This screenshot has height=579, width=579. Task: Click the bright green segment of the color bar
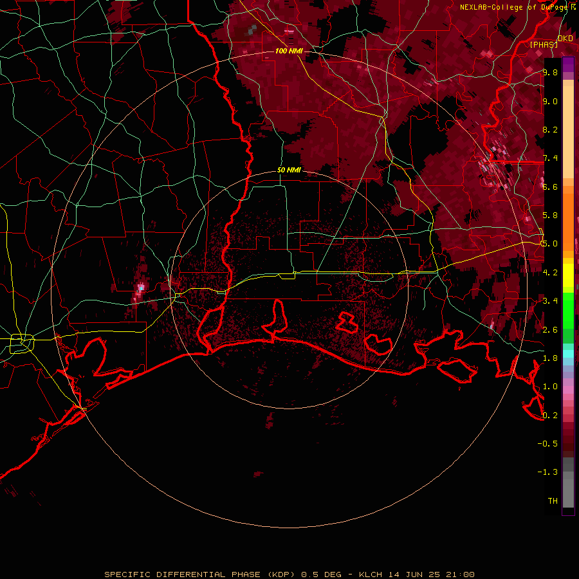point(568,310)
